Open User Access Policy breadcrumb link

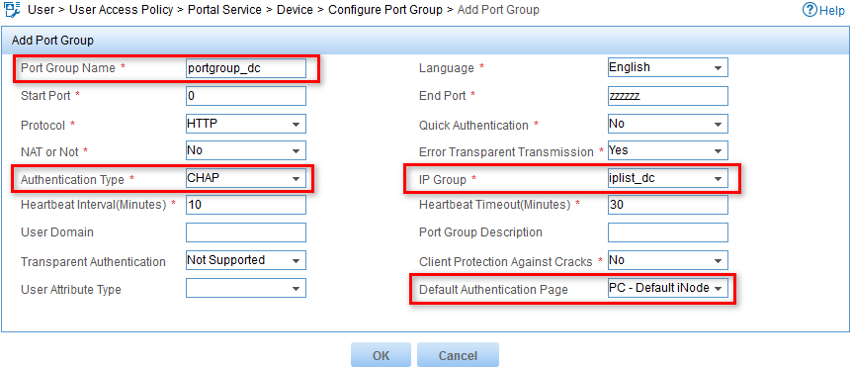point(121,10)
